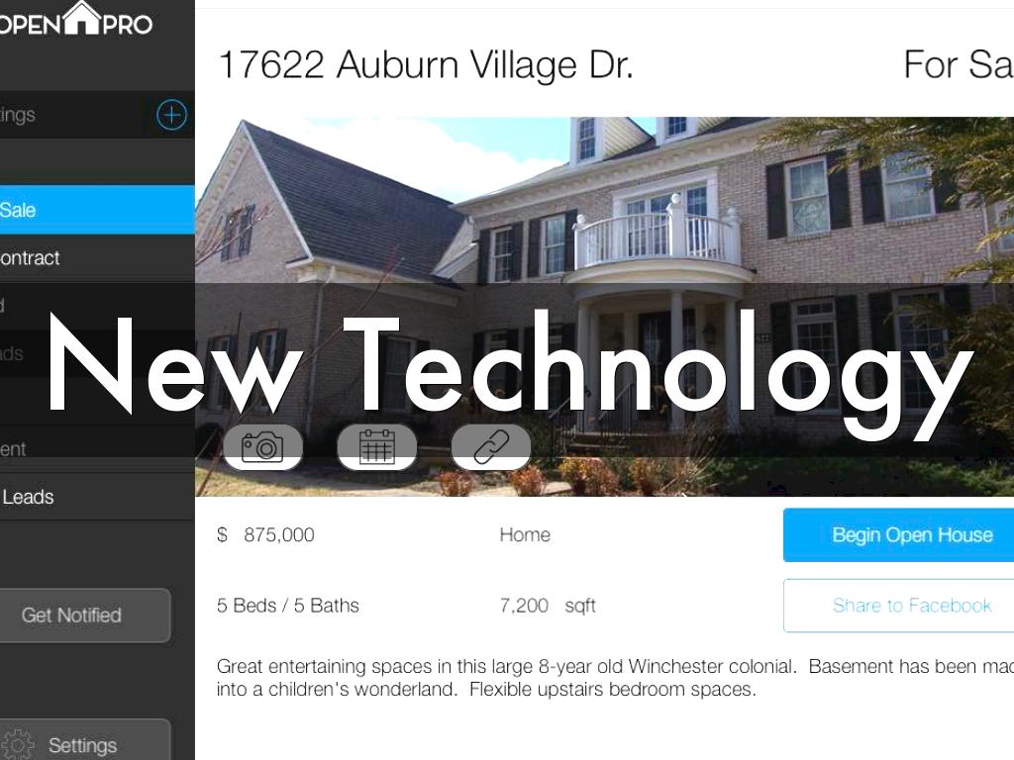The height and width of the screenshot is (760, 1014).
Task: Click the 5 Beds / 5 Baths field
Action: pos(288,606)
